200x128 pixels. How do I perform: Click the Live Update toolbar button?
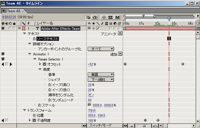pos(88,17)
